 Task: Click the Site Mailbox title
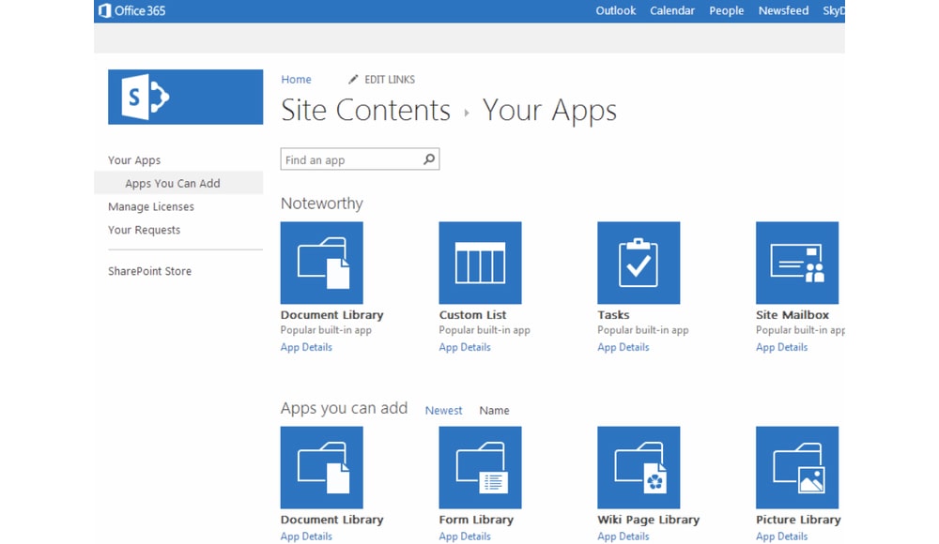point(793,315)
